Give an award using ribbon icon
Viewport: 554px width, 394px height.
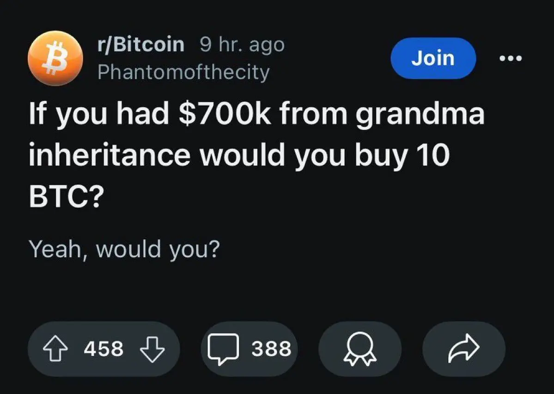pos(359,349)
